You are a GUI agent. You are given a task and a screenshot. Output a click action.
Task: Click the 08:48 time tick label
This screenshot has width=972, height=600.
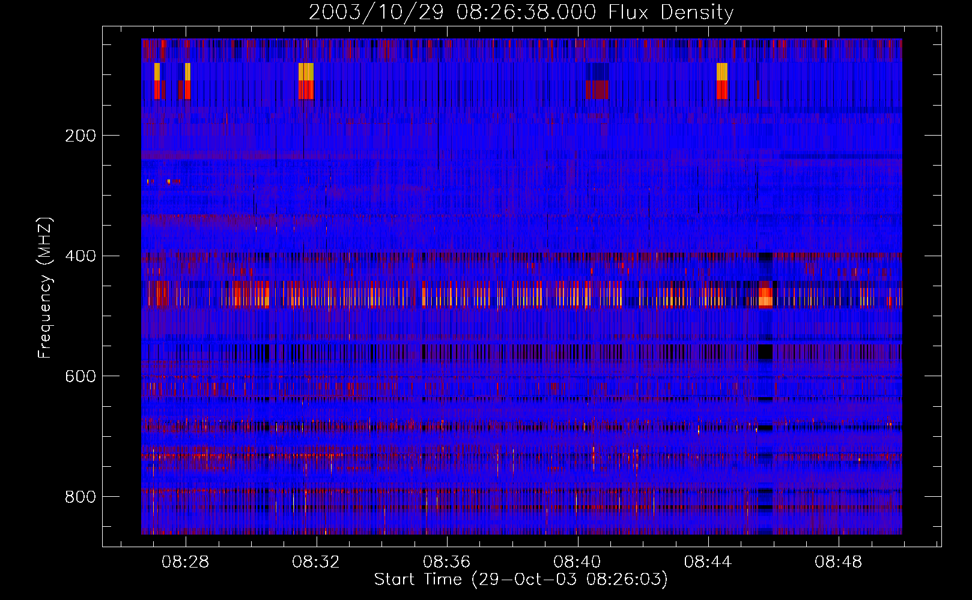click(839, 562)
